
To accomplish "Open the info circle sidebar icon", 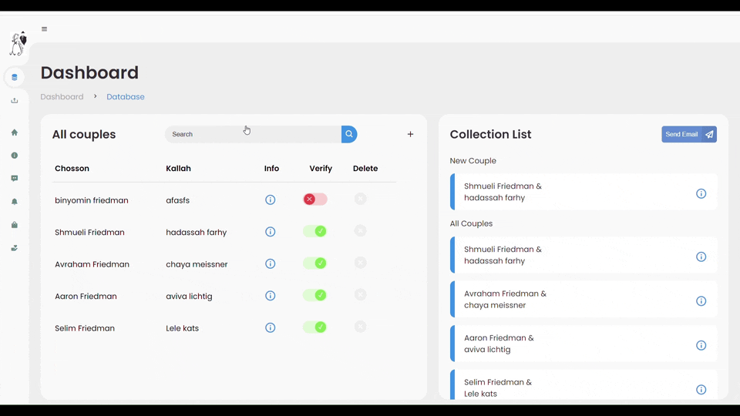I will coord(15,155).
